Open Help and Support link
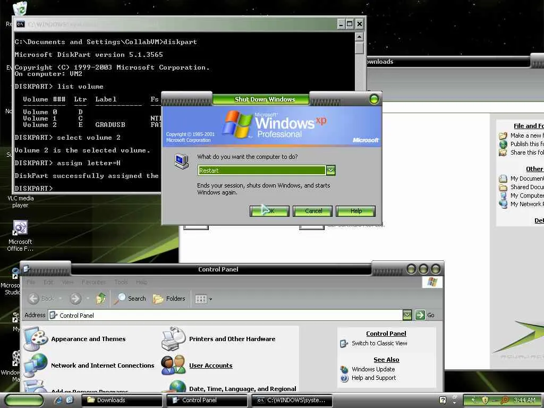544x408 pixels. pos(373,378)
